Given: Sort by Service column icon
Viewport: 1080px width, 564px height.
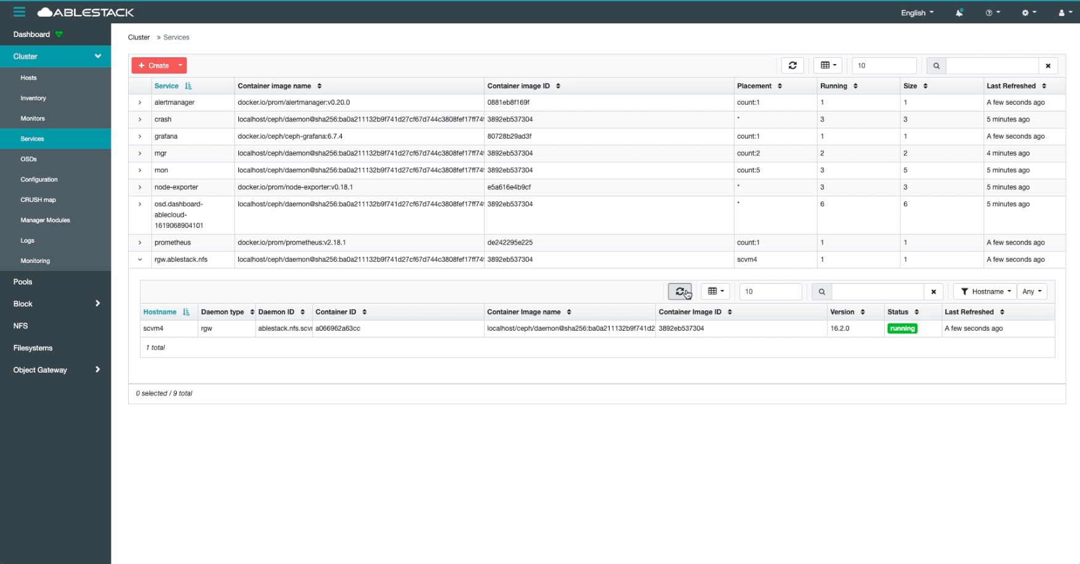Looking at the screenshot, I should tap(188, 86).
